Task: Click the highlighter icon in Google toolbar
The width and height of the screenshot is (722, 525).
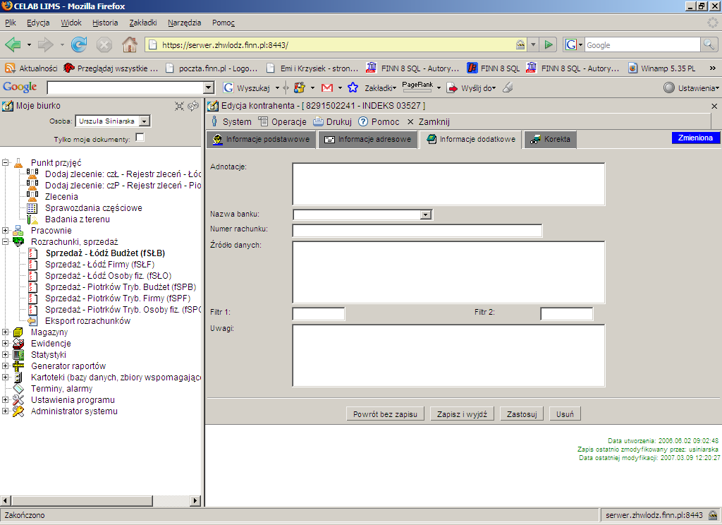Action: pyautogui.click(x=508, y=87)
